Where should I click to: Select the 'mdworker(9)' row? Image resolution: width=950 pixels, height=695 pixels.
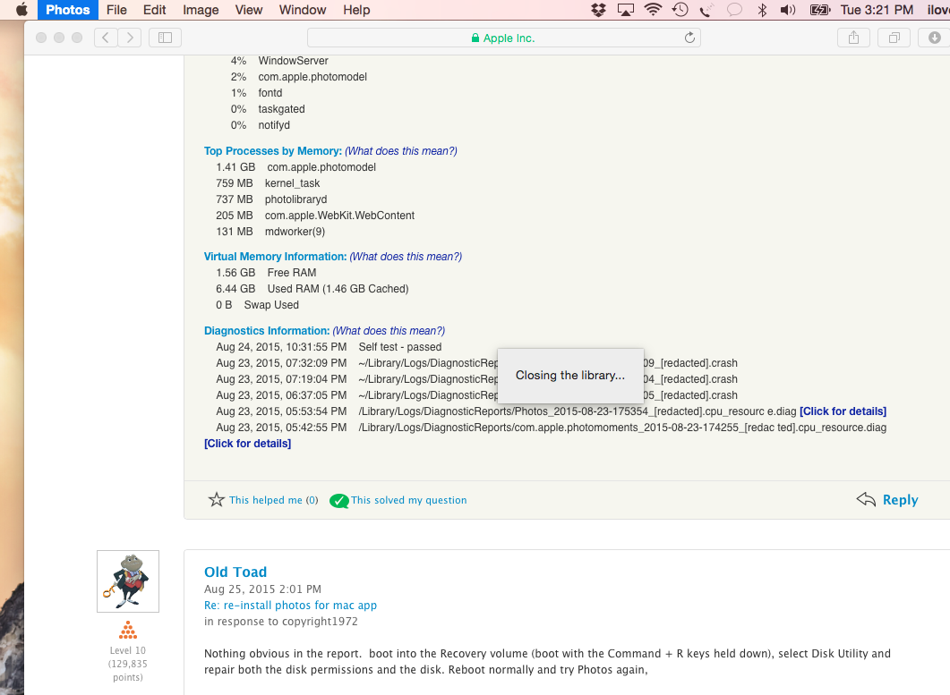pos(270,232)
